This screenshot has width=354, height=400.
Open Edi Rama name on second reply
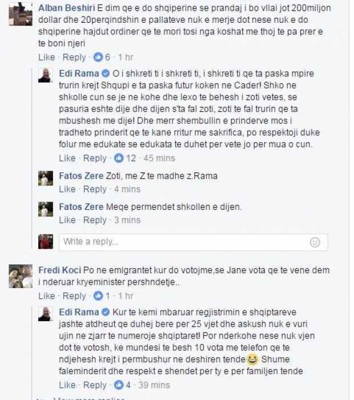tap(79, 312)
